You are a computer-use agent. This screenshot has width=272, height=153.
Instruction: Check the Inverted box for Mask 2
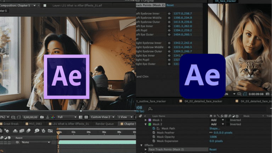point(228,124)
